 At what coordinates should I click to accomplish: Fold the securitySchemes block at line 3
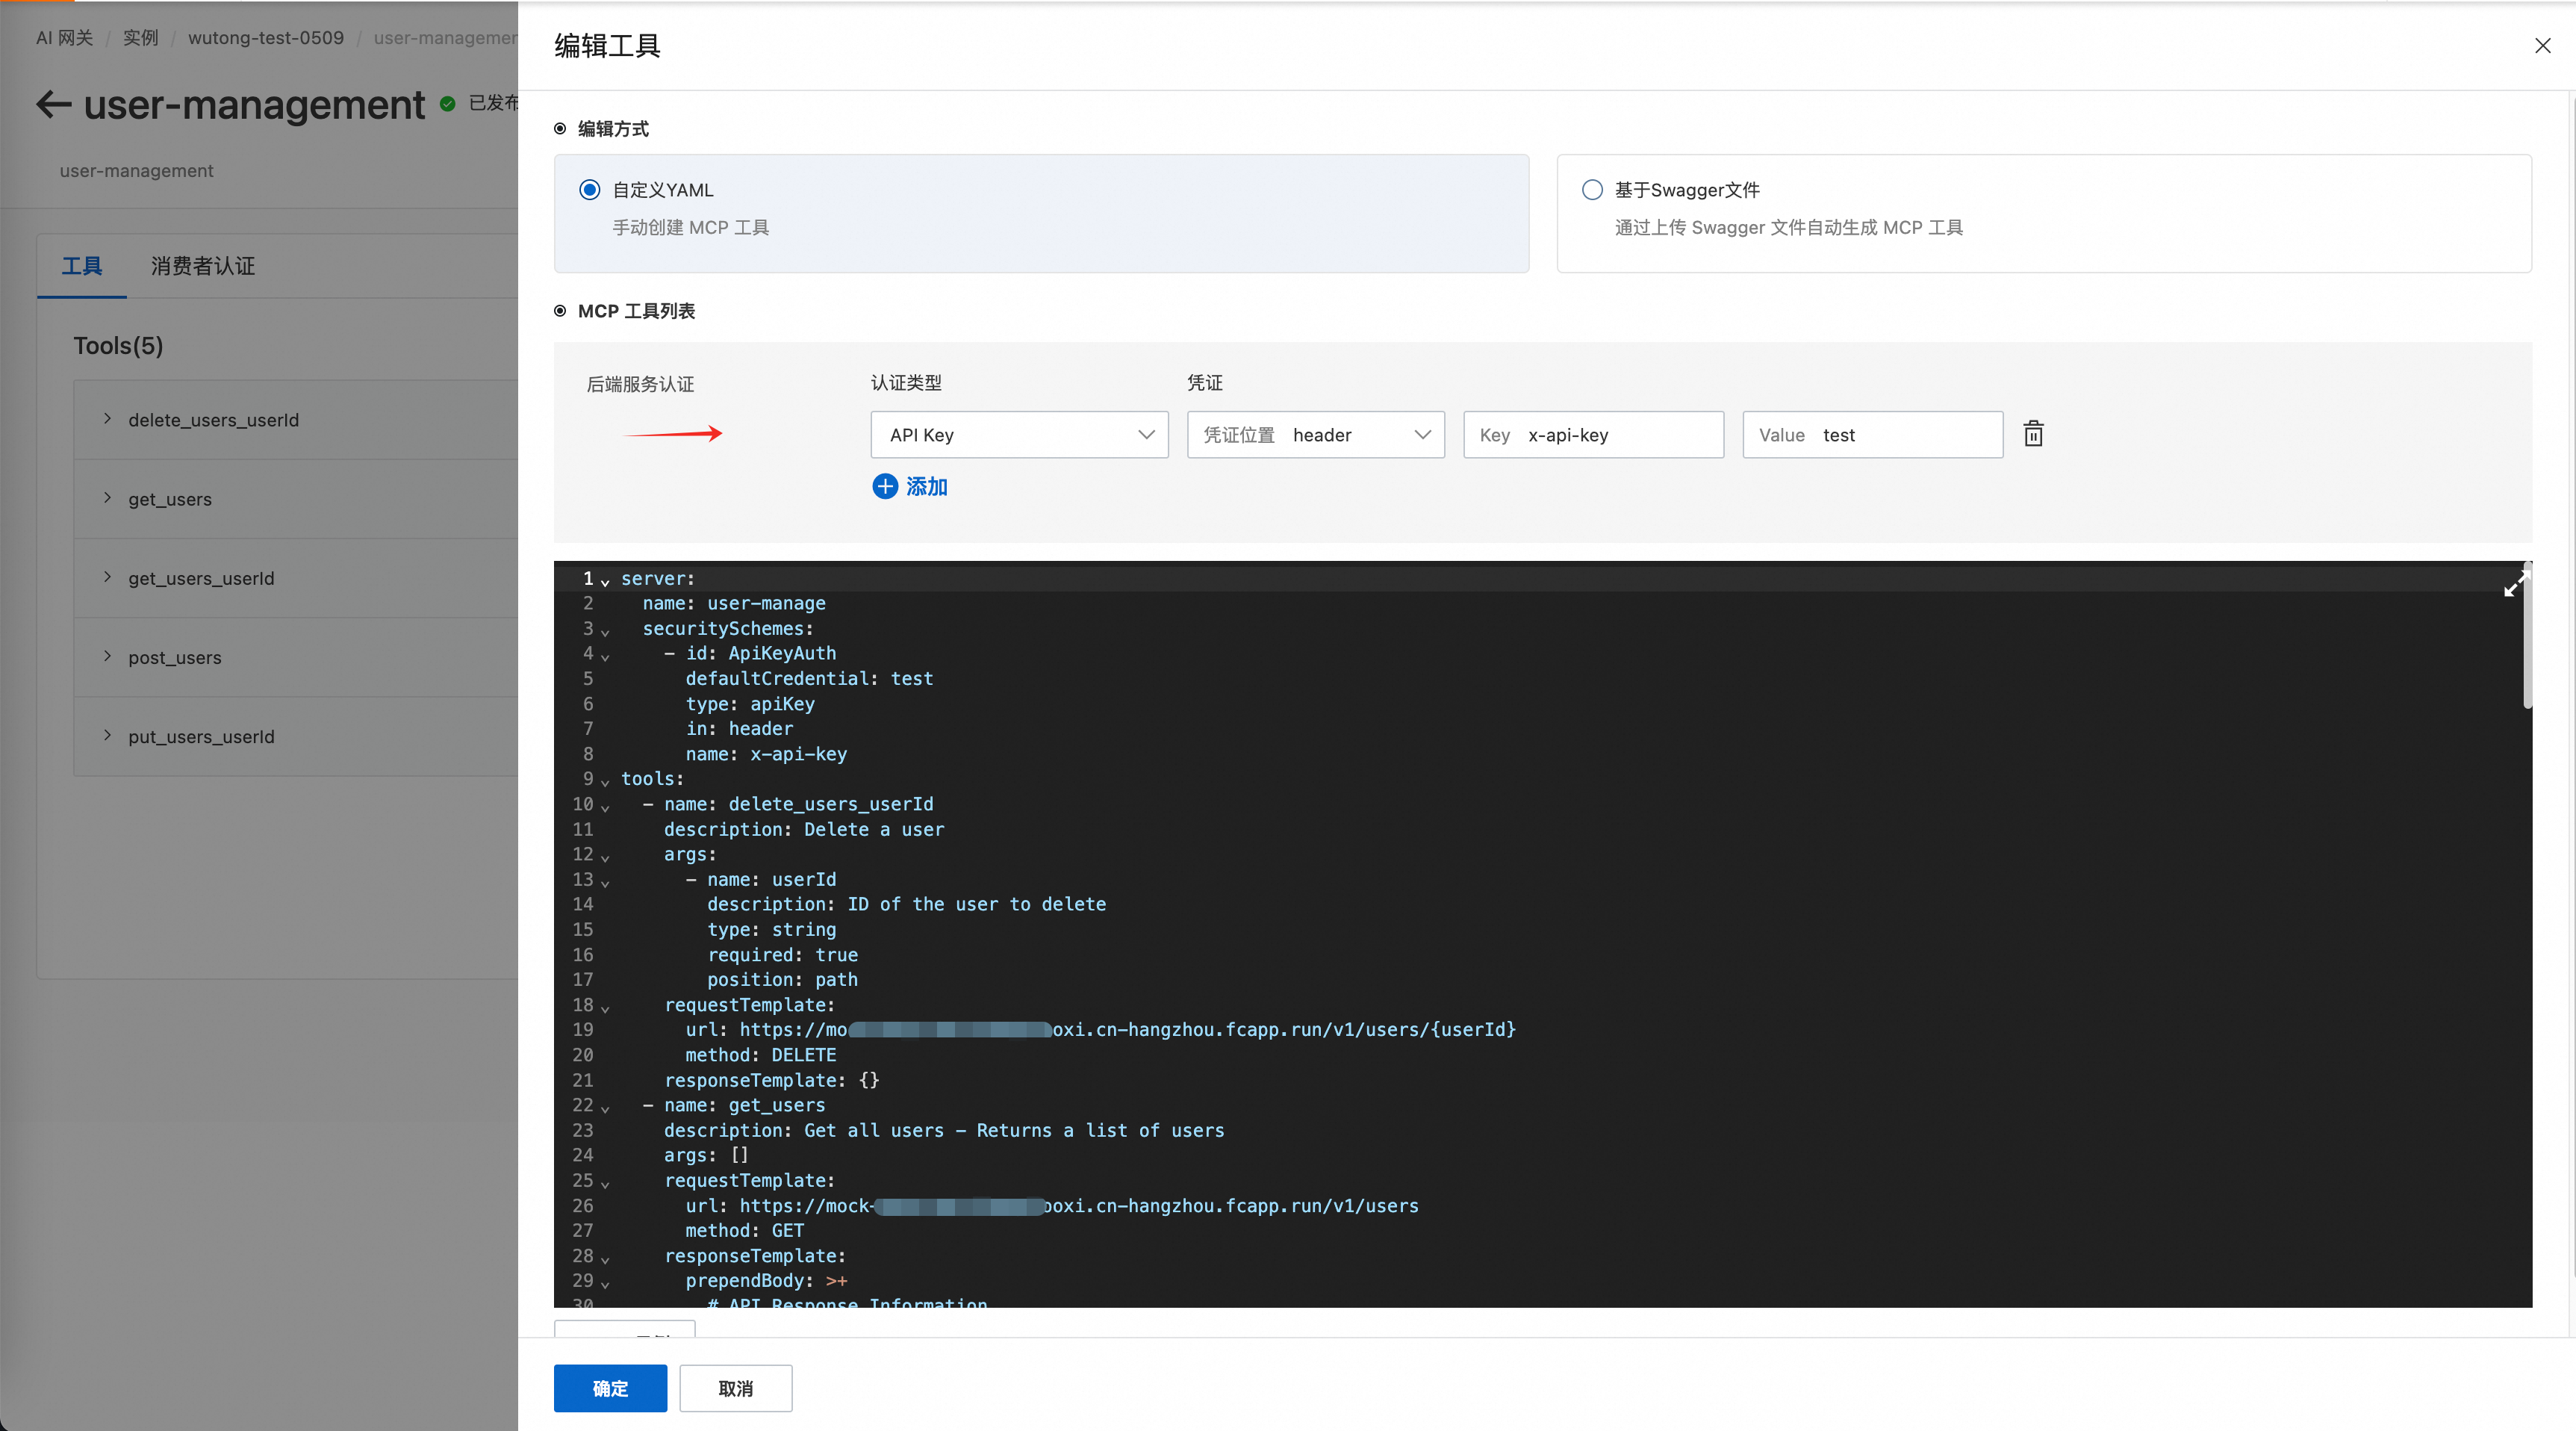tap(605, 632)
